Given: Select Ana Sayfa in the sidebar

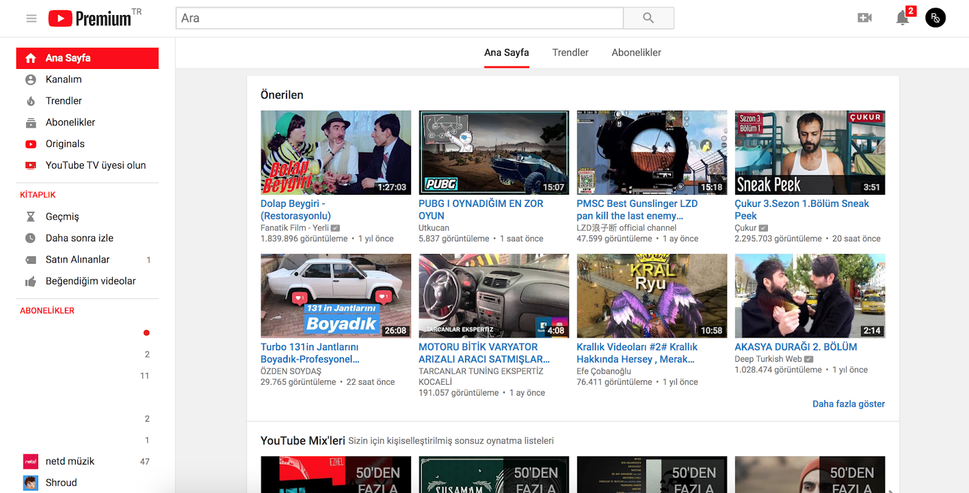Looking at the screenshot, I should coord(87,58).
